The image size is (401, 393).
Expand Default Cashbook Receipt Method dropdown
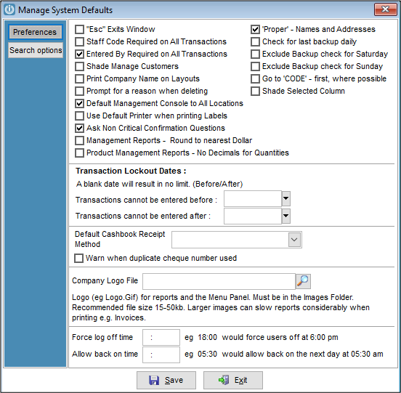(294, 240)
